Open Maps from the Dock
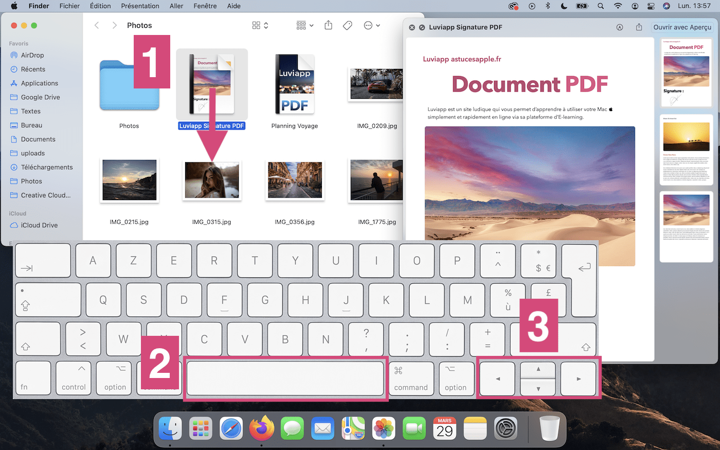Viewport: 720px width, 450px height. pyautogui.click(x=353, y=428)
